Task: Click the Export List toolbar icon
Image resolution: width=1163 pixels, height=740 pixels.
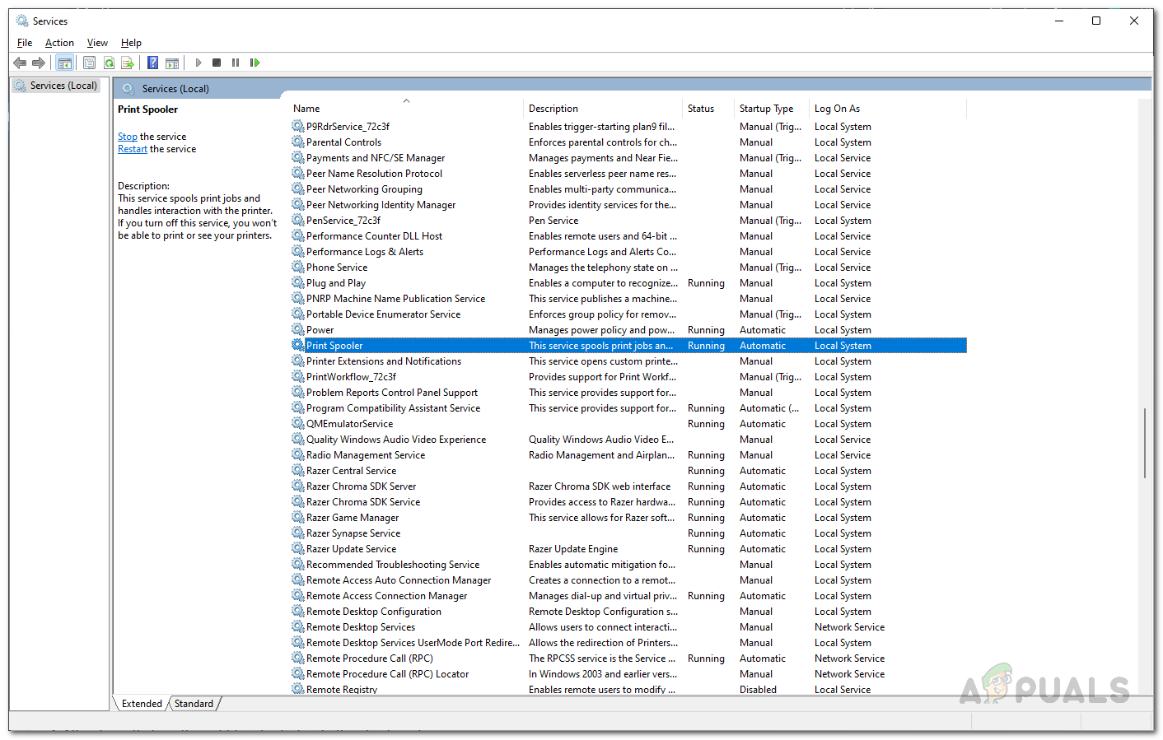Action: (128, 63)
